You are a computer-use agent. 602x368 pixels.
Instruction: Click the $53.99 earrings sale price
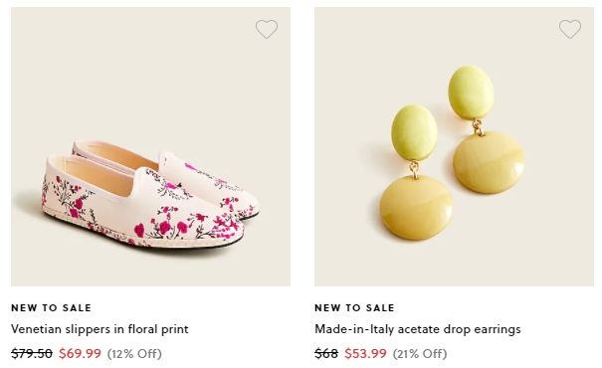click(x=365, y=353)
